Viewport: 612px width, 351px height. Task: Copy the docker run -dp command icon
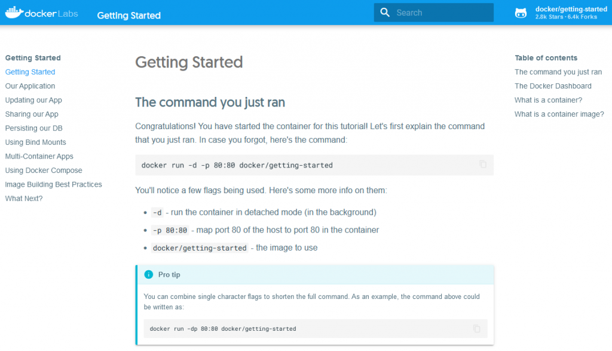[x=476, y=328]
